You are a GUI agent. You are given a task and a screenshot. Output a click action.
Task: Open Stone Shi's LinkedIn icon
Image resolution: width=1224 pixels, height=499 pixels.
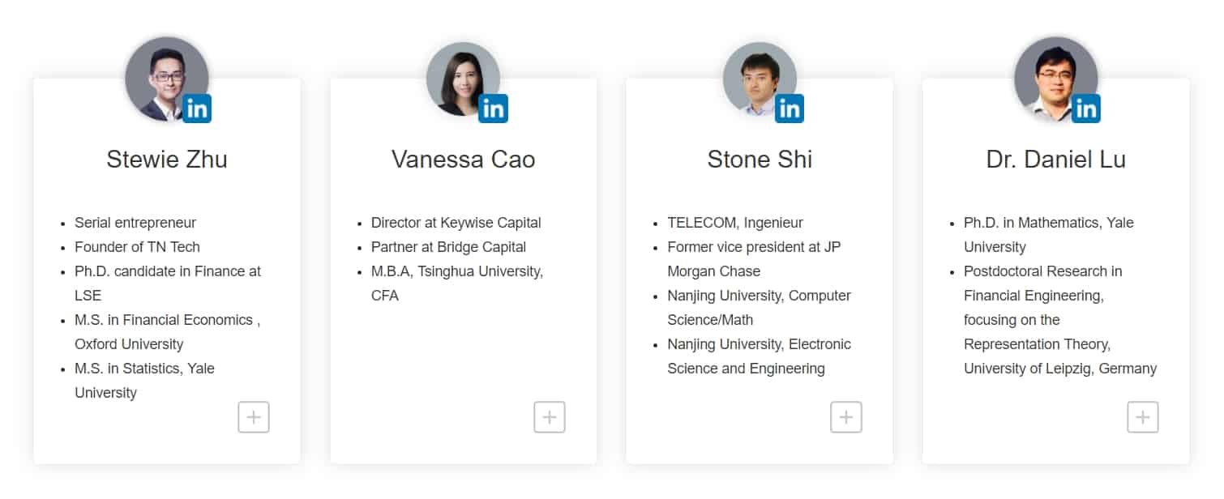point(790,109)
